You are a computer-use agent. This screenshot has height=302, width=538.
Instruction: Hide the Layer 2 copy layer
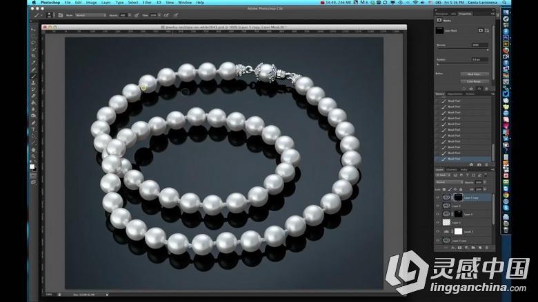(x=437, y=241)
